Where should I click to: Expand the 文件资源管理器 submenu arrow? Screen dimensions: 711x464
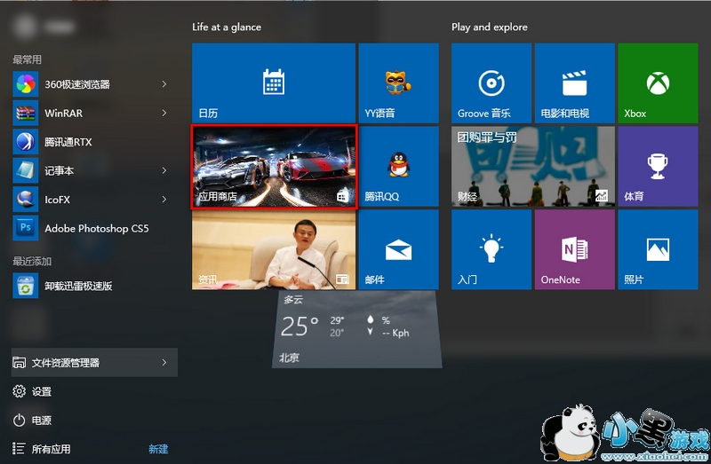click(164, 362)
